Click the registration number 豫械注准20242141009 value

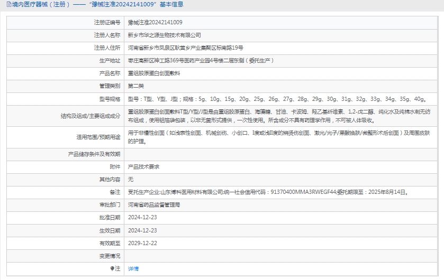[x=155, y=22]
